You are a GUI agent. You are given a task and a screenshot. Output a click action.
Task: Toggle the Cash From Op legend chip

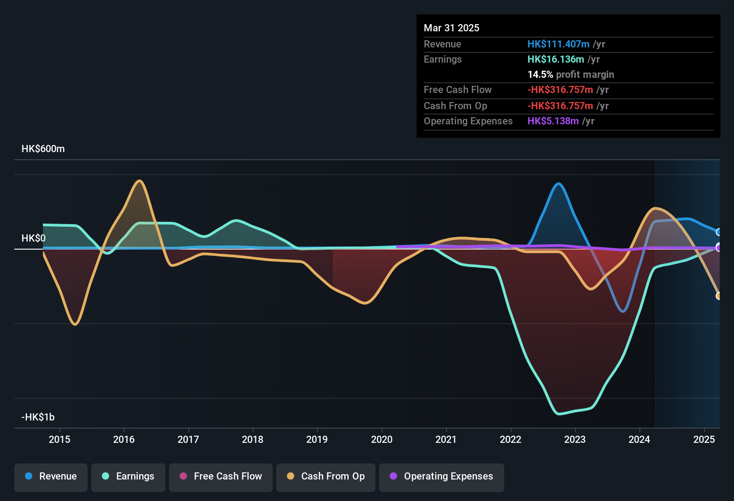coord(325,476)
